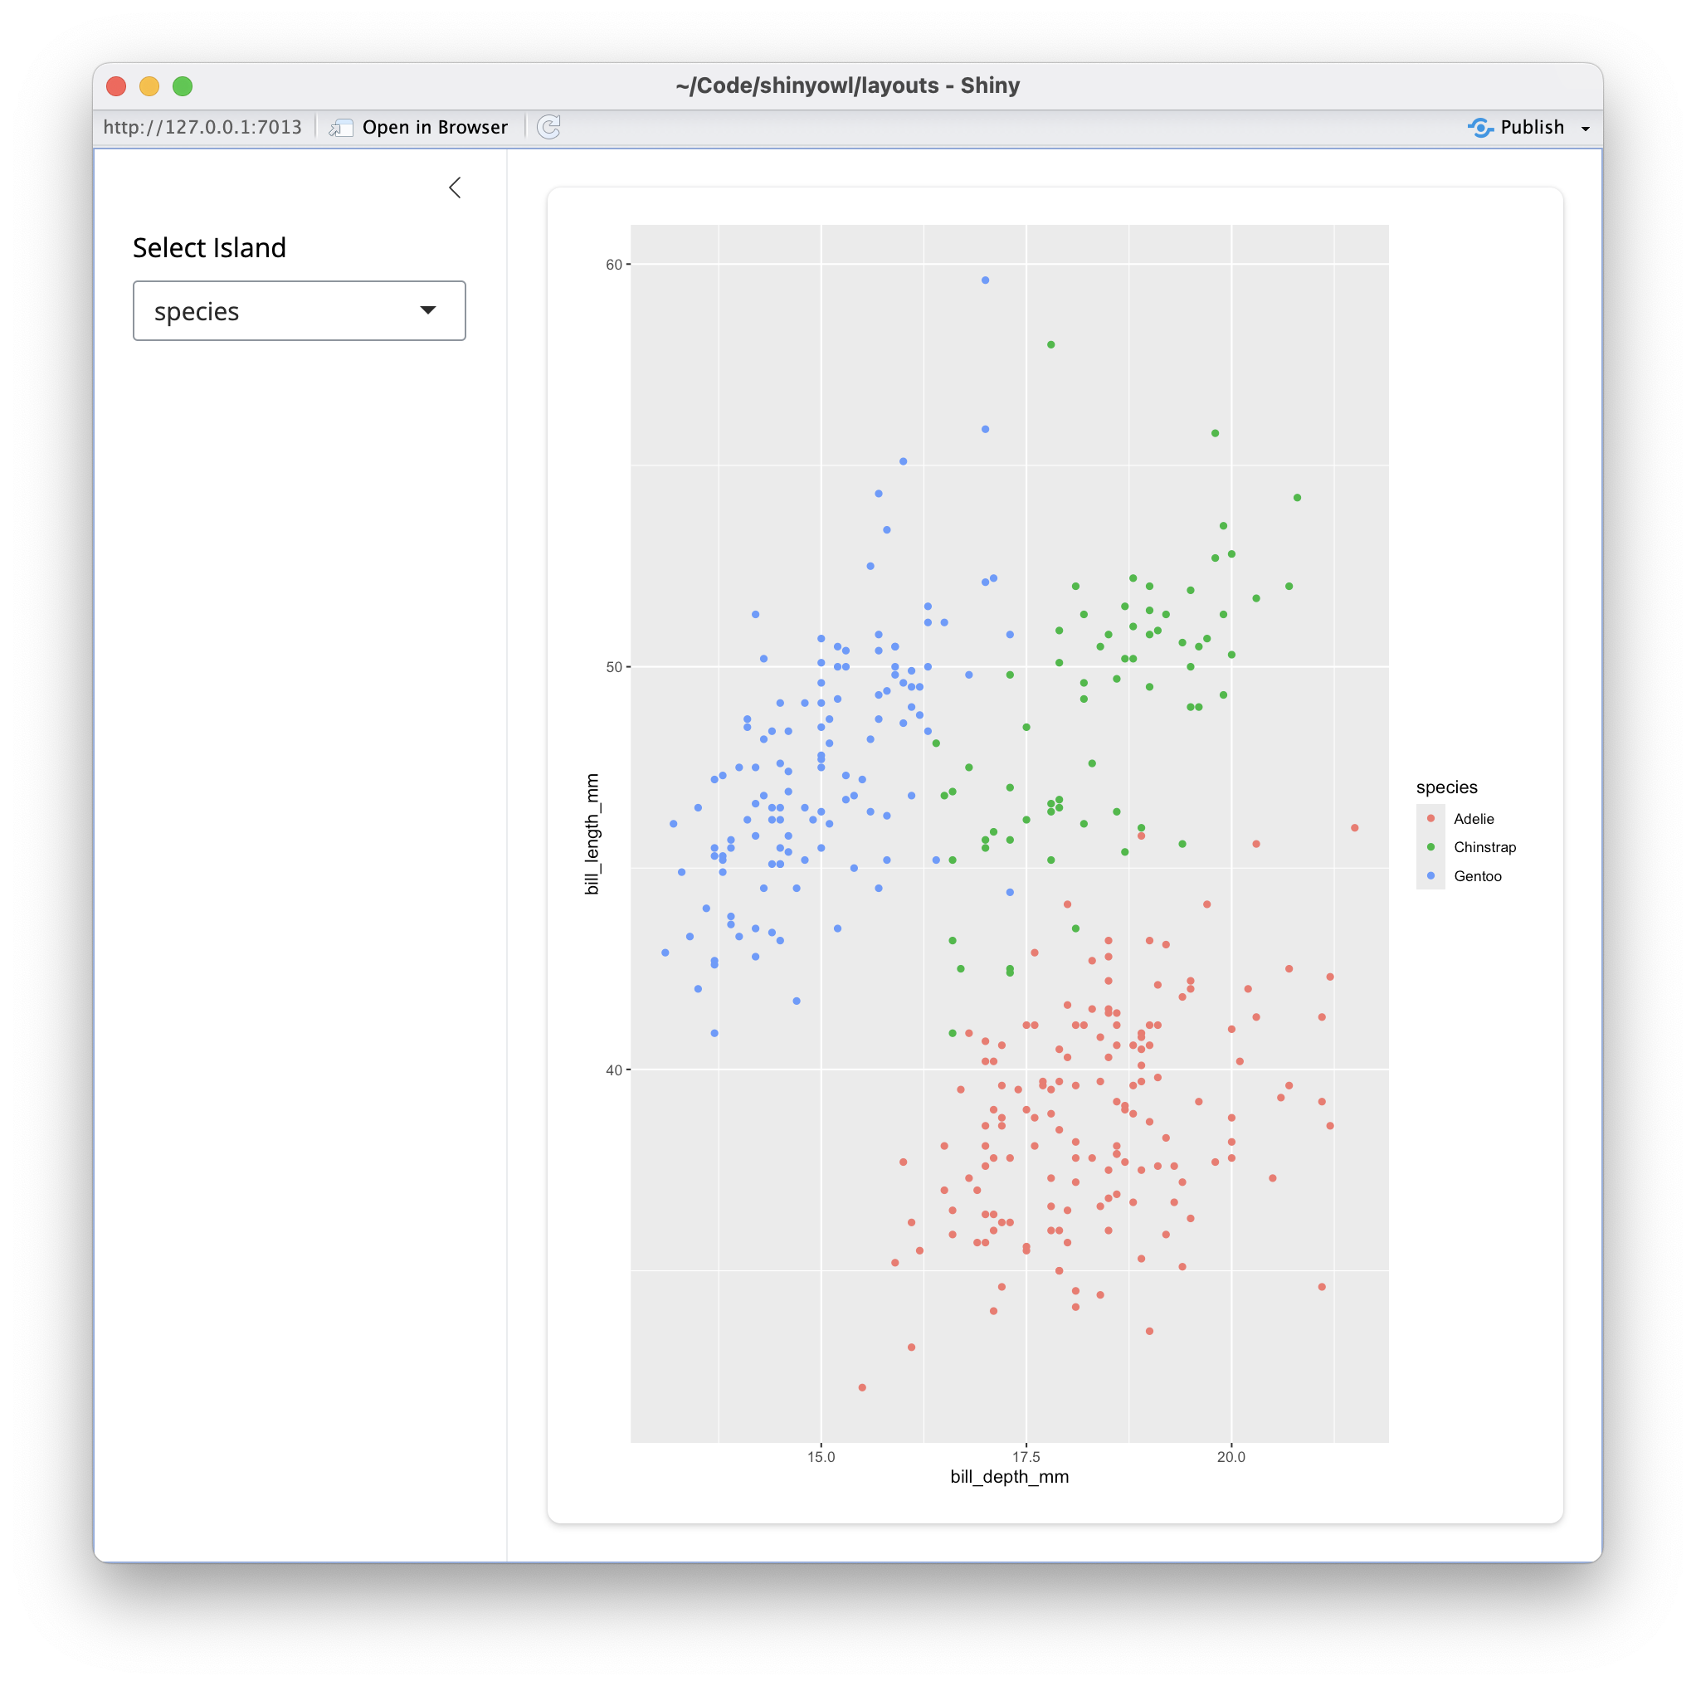Screen dimensions: 1696x1686
Task: Click the Select Island sidebar heading
Action: coord(209,247)
